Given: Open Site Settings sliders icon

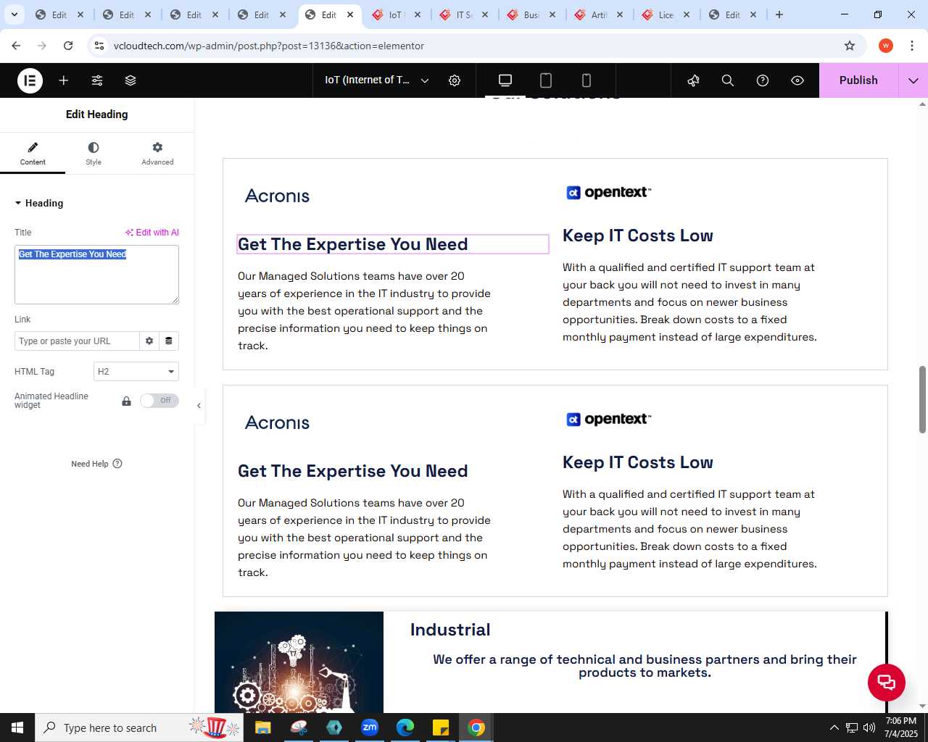Looking at the screenshot, I should point(97,80).
